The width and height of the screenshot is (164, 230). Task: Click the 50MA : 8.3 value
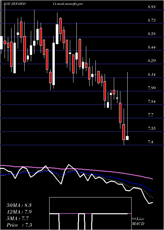point(19,205)
